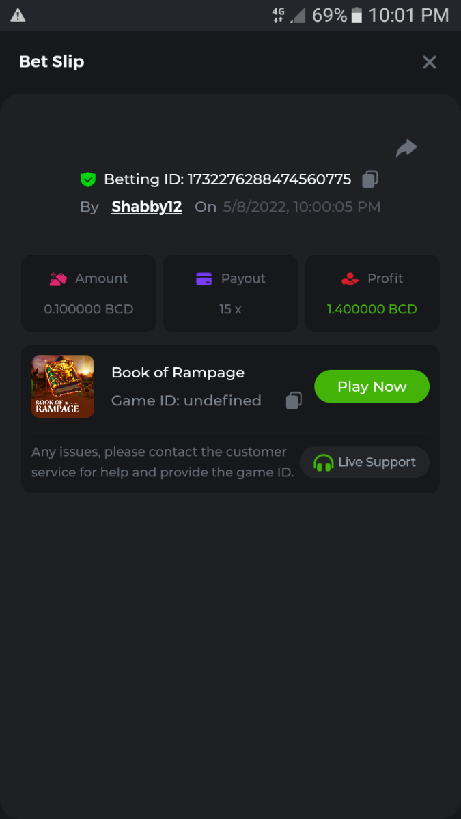Tap the share arrow icon
The height and width of the screenshot is (819, 461).
coord(406,148)
